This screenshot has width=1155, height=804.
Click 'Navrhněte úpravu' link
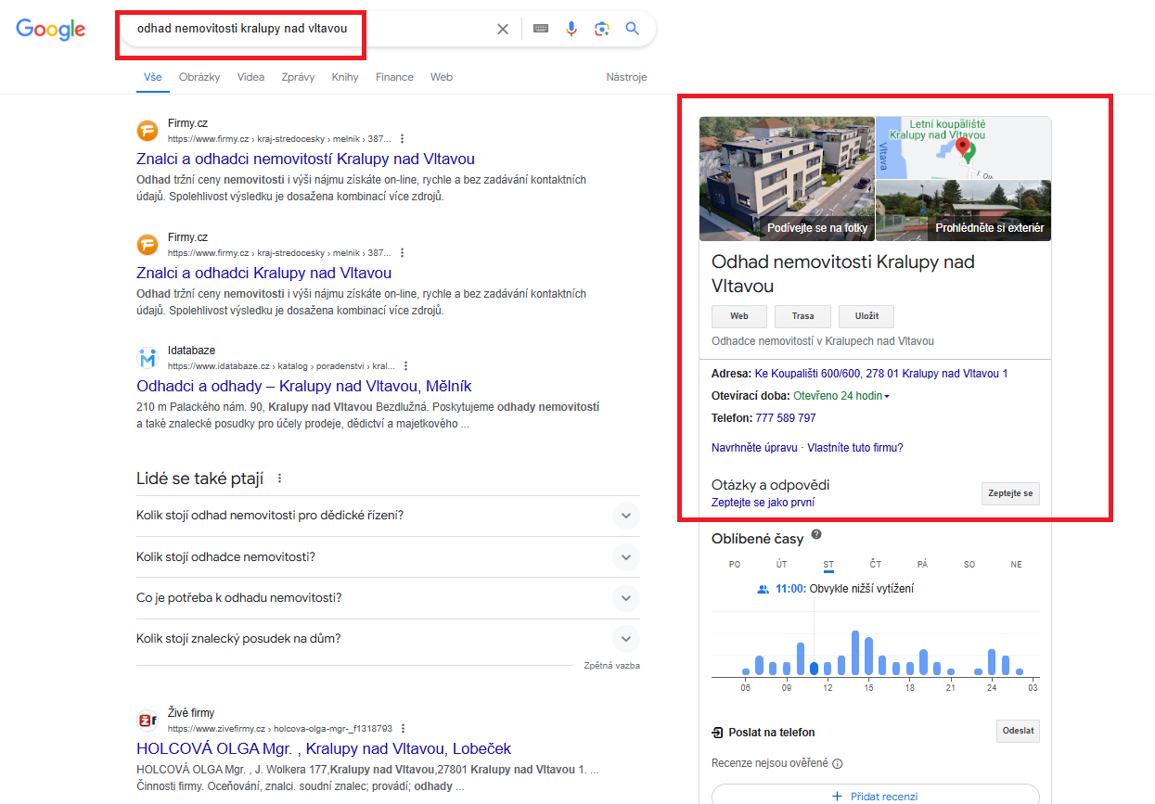click(x=754, y=448)
